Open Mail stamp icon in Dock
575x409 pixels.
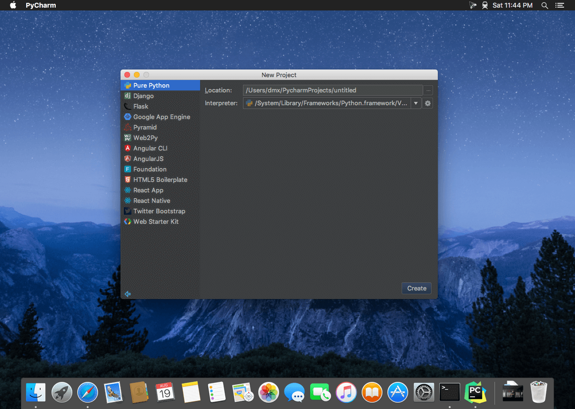tap(113, 392)
